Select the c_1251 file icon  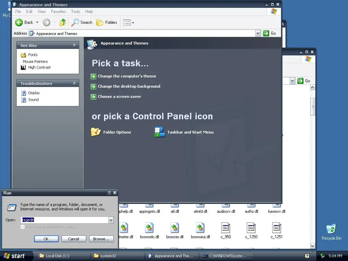[x=277, y=228]
